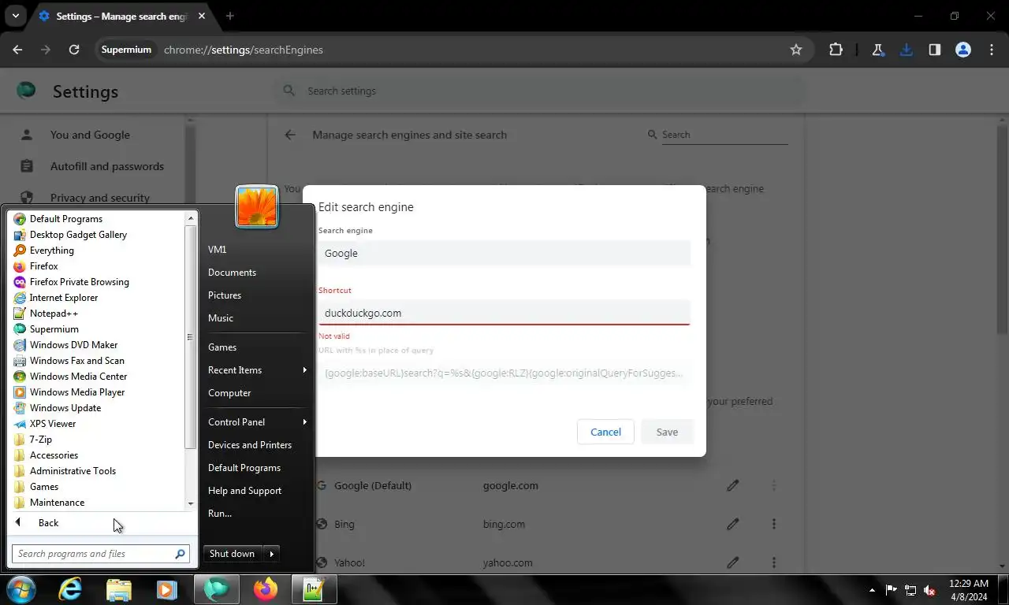The height and width of the screenshot is (605, 1009).
Task: Go Back in the Start menu
Action: [48, 523]
